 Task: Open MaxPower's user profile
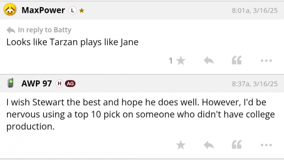[43, 10]
